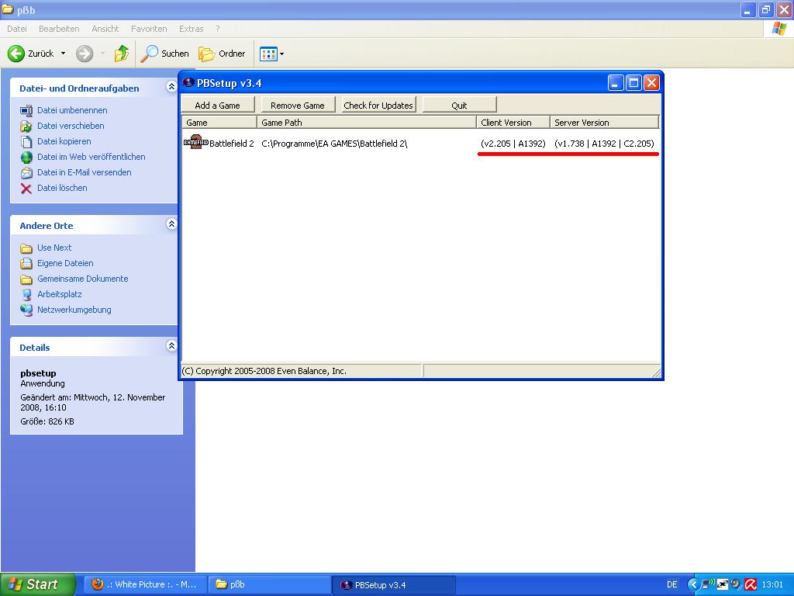Click the Battlefield 2 game logo icon
The height and width of the screenshot is (596, 794).
click(x=195, y=143)
